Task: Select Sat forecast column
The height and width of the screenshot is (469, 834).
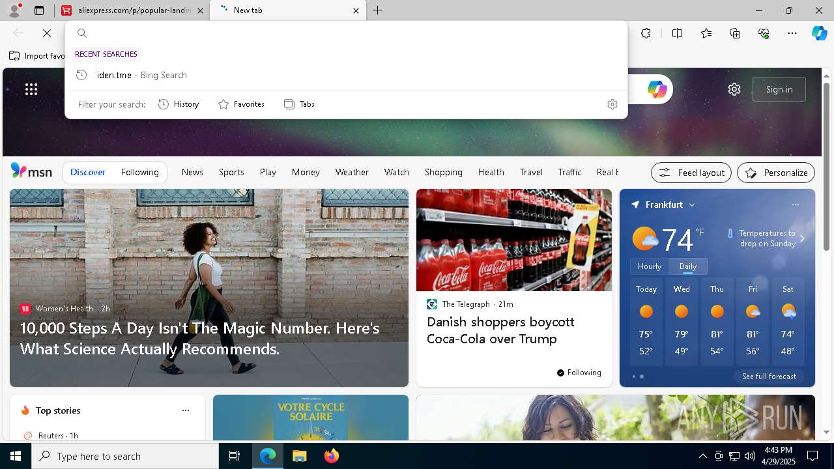Action: point(788,322)
